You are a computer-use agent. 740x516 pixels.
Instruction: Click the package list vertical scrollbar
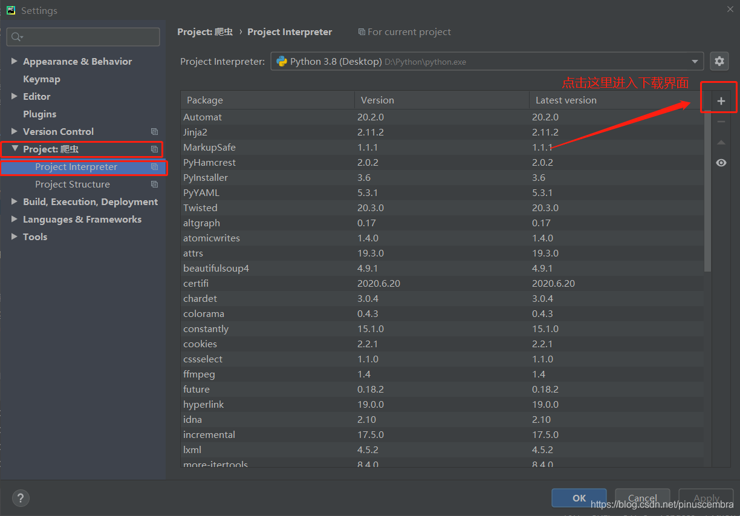[x=708, y=191]
